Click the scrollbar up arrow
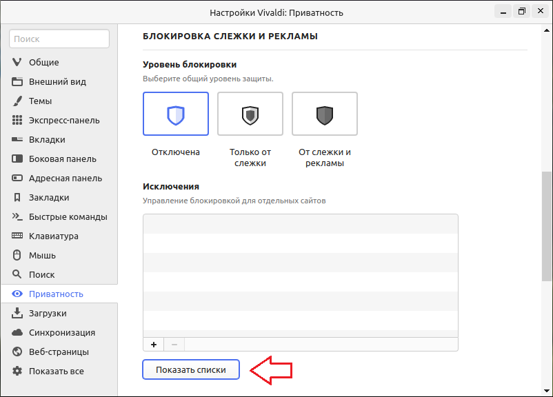 (547, 30)
